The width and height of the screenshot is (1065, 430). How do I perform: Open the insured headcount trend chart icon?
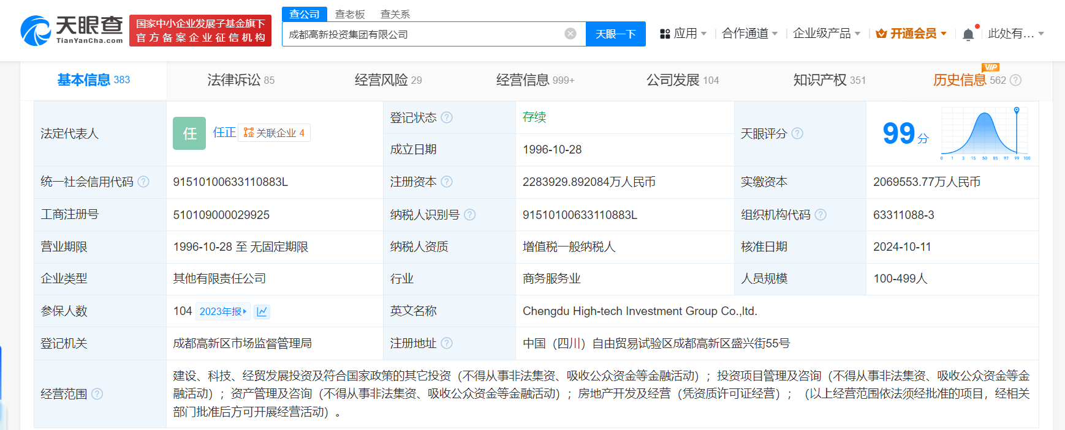tap(262, 311)
